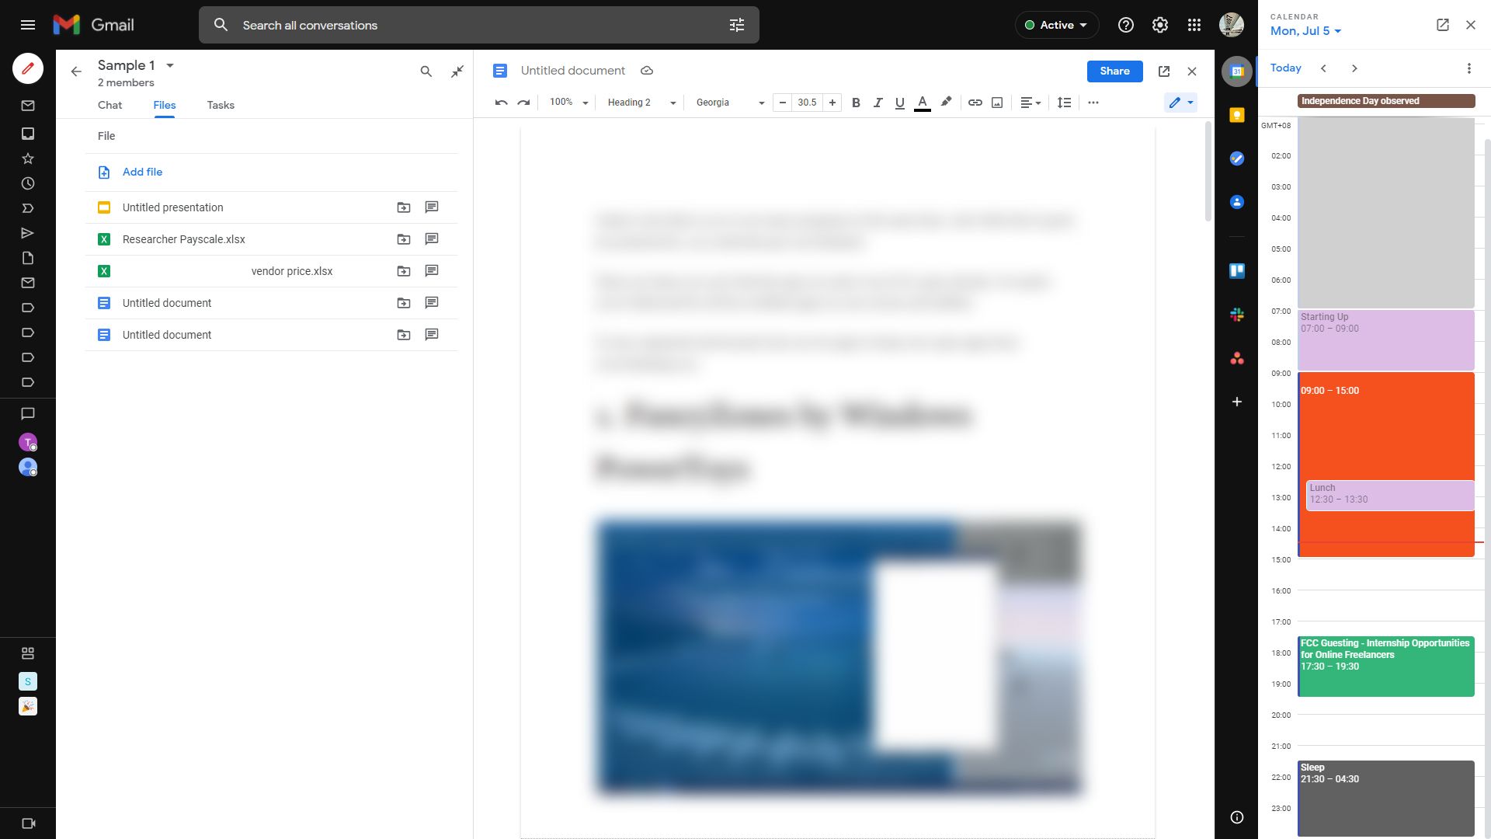
Task: Toggle Italic text formatting
Action: tap(878, 103)
